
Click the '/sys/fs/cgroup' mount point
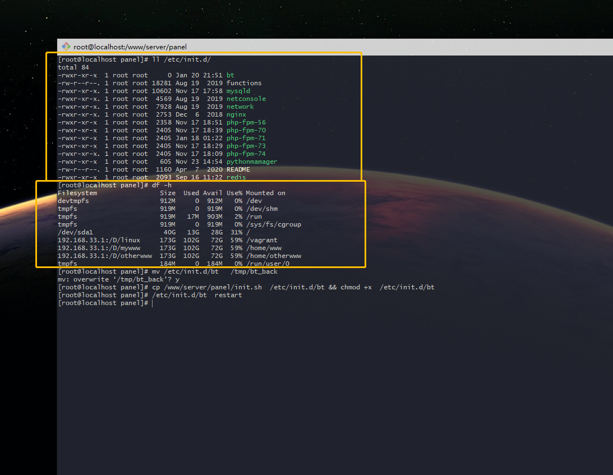tap(274, 224)
